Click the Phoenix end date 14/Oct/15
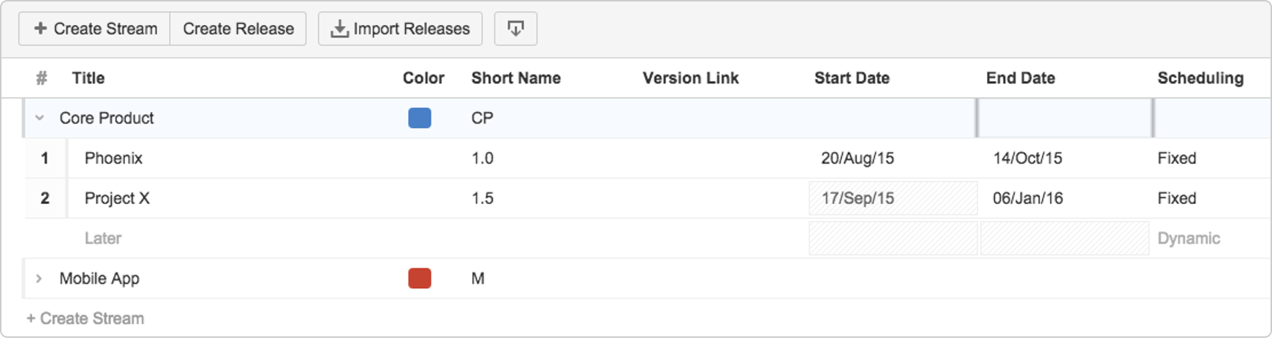Image resolution: width=1272 pixels, height=351 pixels. 1027,158
